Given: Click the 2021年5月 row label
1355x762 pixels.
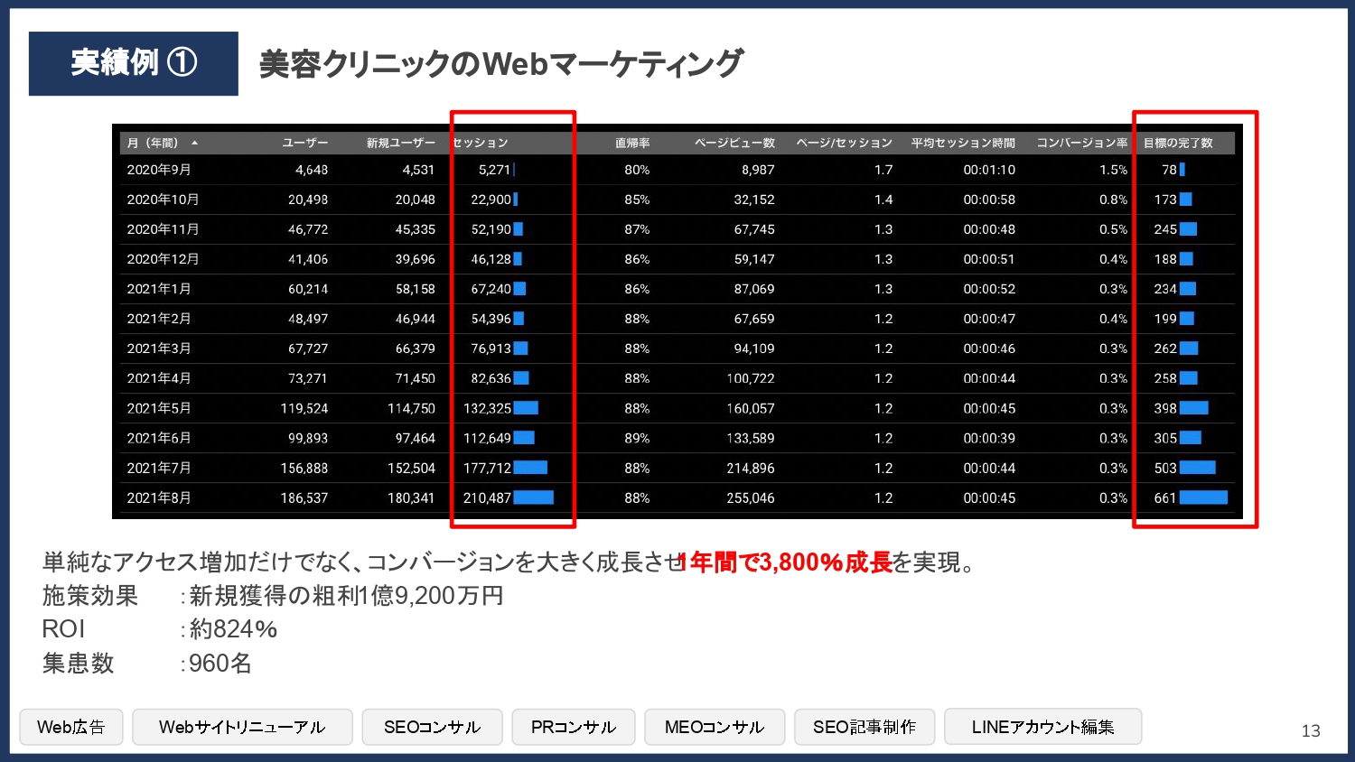Looking at the screenshot, I should [x=159, y=408].
